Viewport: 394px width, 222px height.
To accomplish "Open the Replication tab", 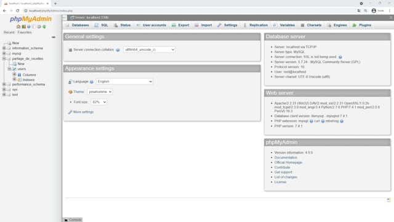I will (255, 25).
